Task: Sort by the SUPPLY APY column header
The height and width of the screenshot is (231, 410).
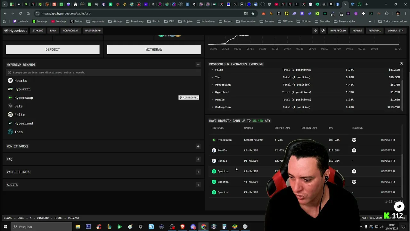Action: click(282, 128)
